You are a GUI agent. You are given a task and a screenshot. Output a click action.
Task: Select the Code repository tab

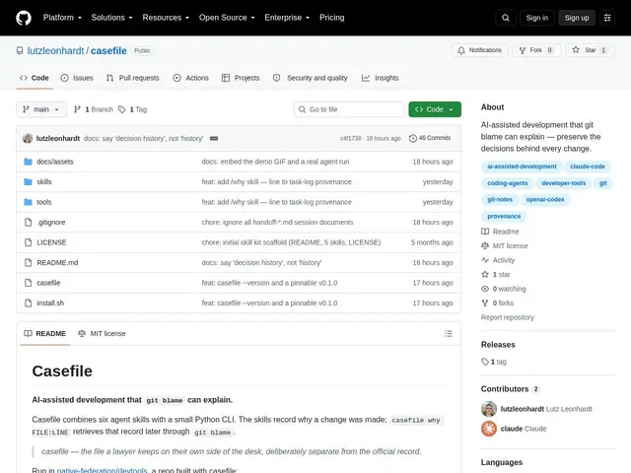point(35,78)
